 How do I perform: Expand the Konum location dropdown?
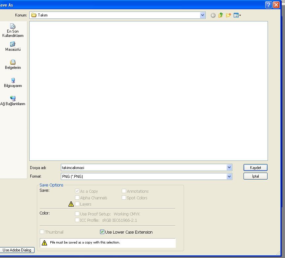tap(202, 15)
